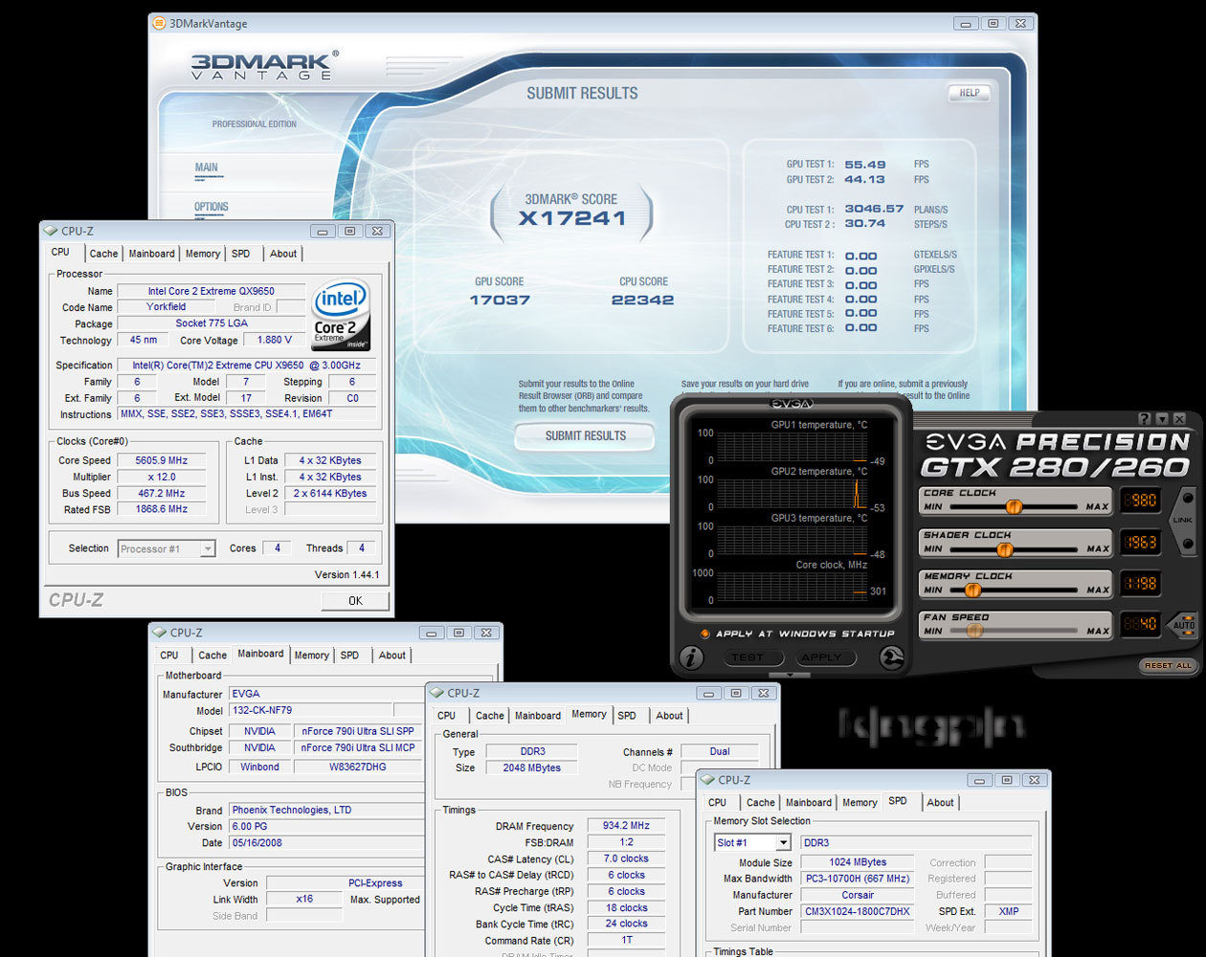
Task: Click the Core Speed value field
Action: click(161, 460)
